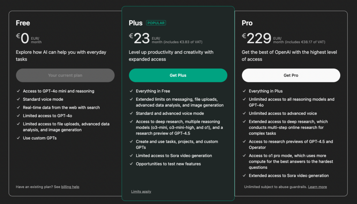Open the Learn more link under Pro
Viewport: 357px width, 204px height.
[317, 187]
